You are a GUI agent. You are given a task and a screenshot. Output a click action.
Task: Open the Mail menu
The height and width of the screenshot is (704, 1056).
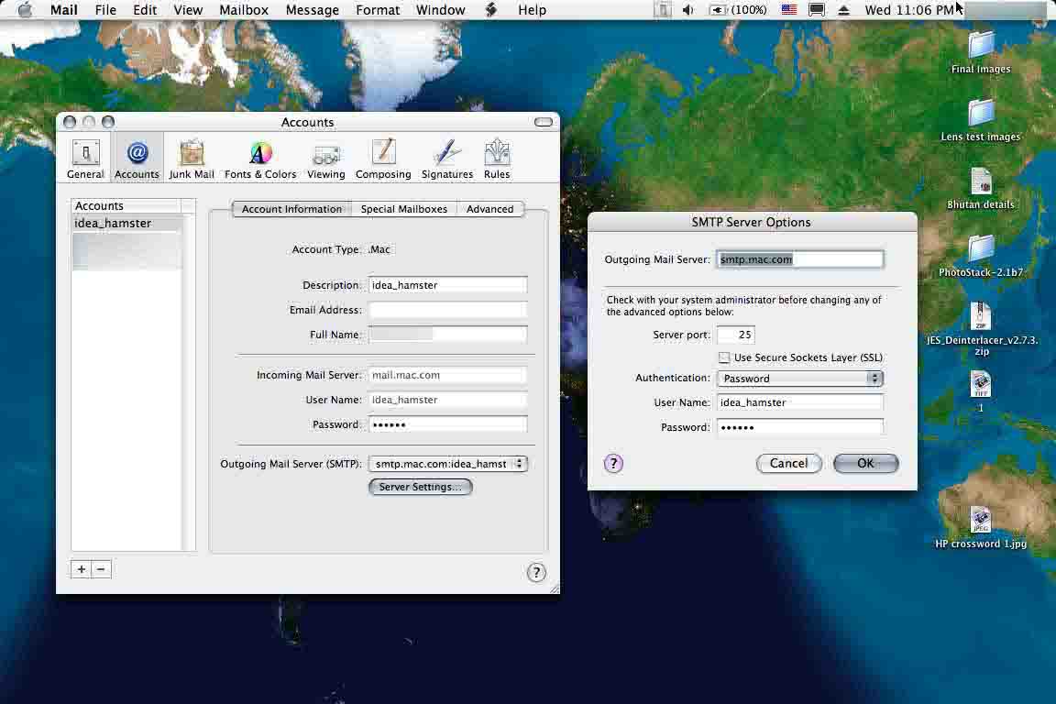point(64,10)
